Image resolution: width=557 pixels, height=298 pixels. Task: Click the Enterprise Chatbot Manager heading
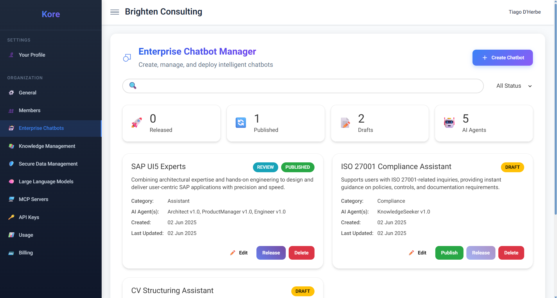click(x=197, y=51)
